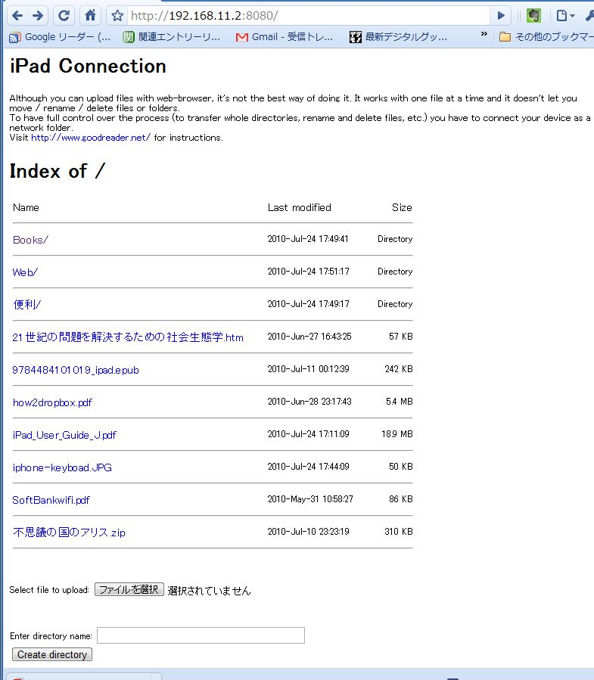This screenshot has width=594, height=680.
Task: Open iphone-keyboad.JPG
Action: [62, 467]
